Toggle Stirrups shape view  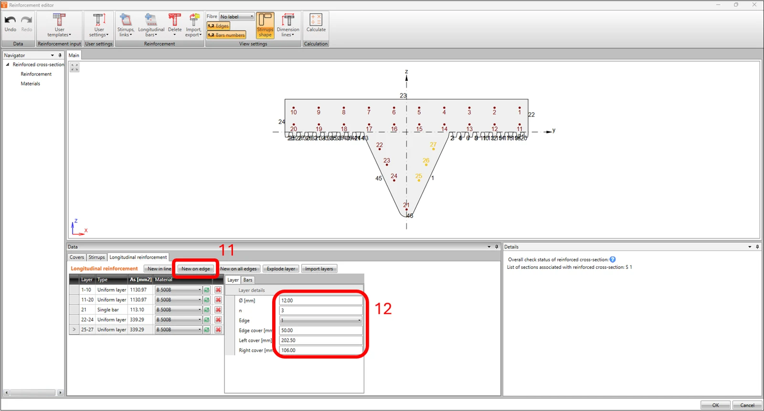pos(265,26)
